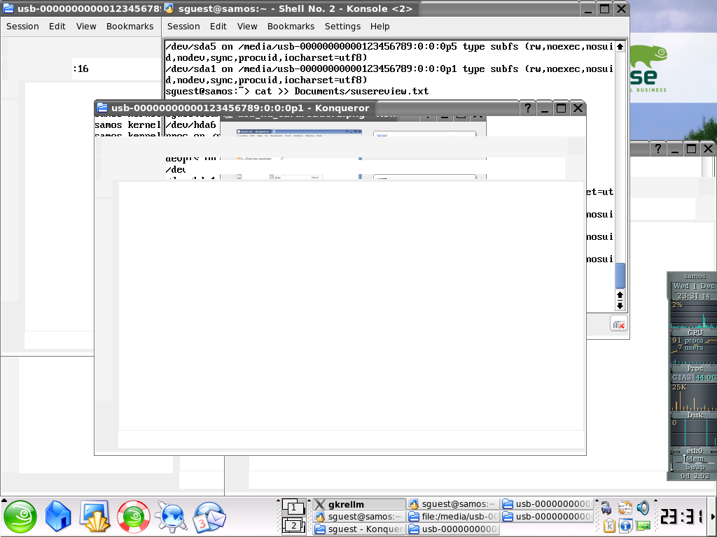Click the Mem meter in gkrellm
The width and height of the screenshot is (717, 537).
coord(694,459)
